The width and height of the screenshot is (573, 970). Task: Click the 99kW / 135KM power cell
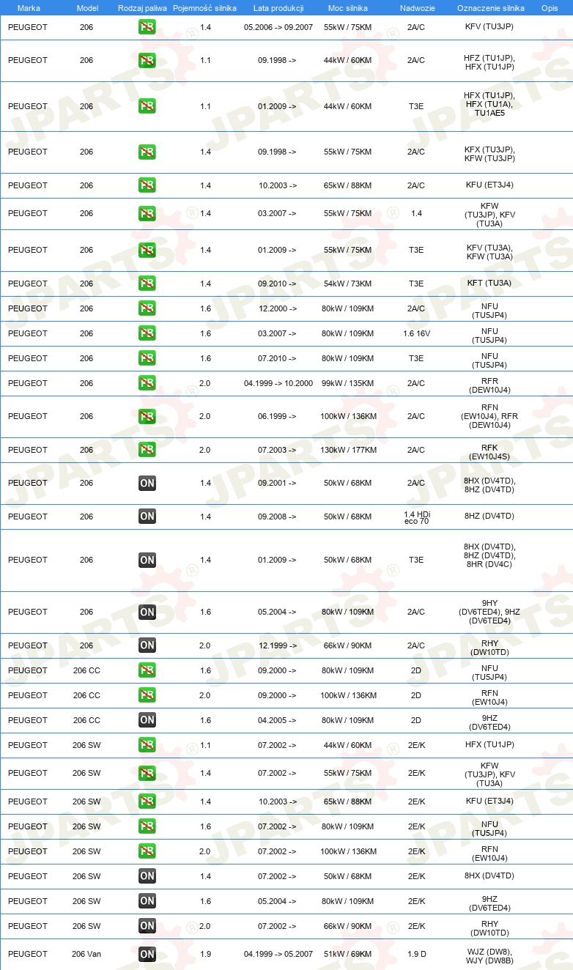[348, 383]
